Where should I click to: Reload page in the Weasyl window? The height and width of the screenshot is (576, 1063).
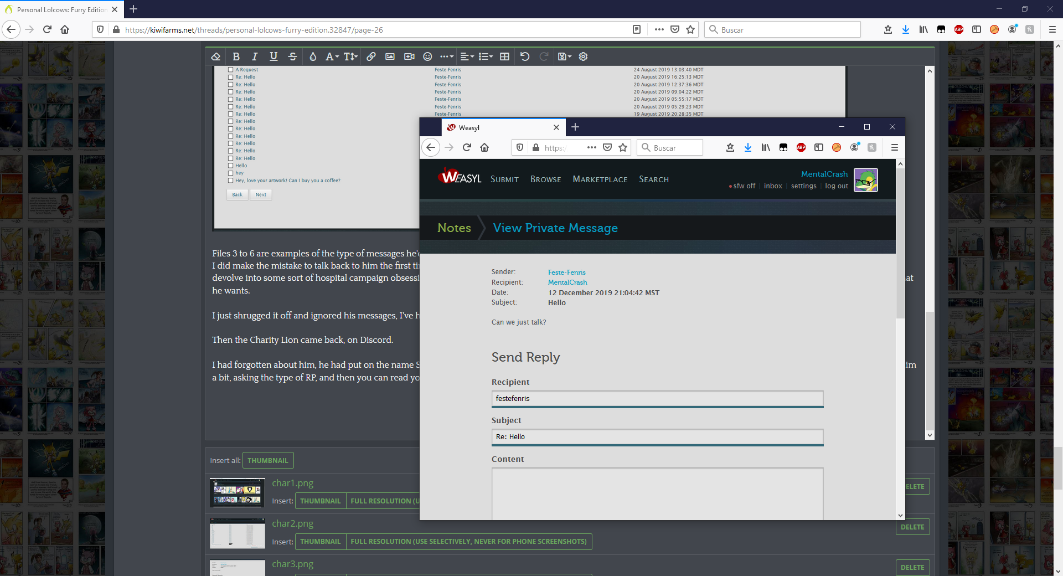467,147
